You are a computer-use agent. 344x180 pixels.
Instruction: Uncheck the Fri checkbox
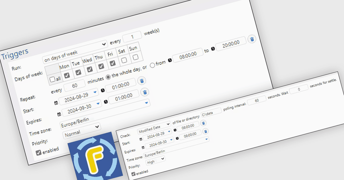click(x=113, y=63)
